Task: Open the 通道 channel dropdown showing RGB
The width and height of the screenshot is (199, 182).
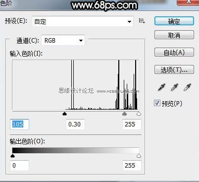Action: pyautogui.click(x=63, y=40)
